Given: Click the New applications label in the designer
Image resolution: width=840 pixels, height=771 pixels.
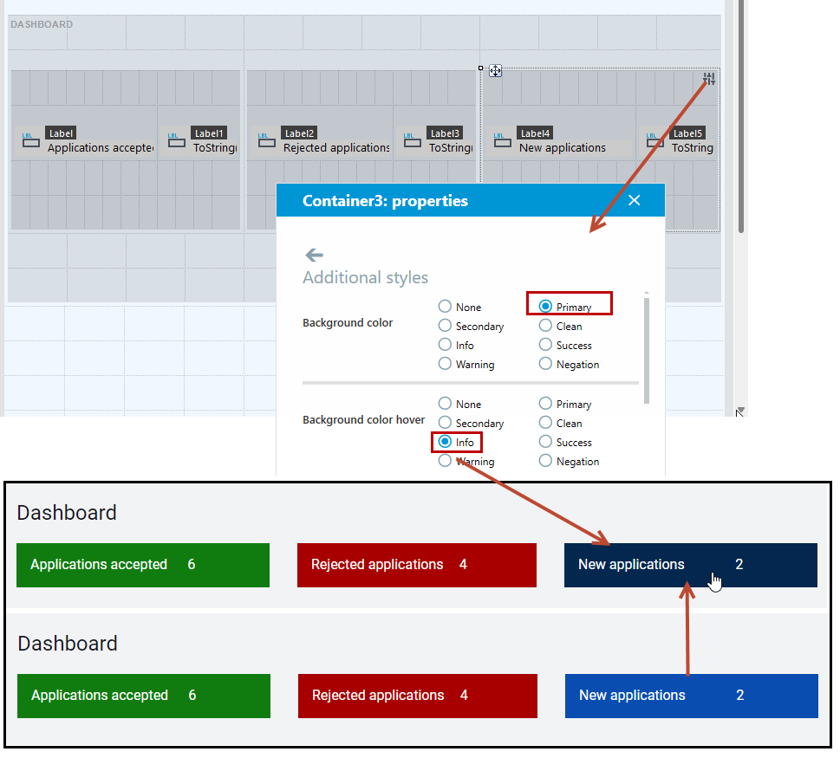Looking at the screenshot, I should (x=563, y=148).
